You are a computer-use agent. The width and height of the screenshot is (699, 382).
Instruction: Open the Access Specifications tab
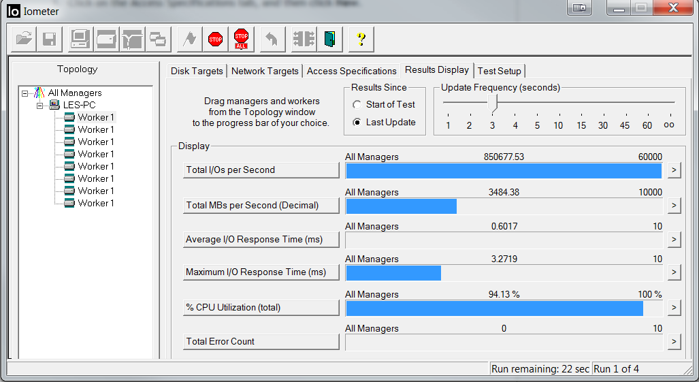[x=351, y=71]
